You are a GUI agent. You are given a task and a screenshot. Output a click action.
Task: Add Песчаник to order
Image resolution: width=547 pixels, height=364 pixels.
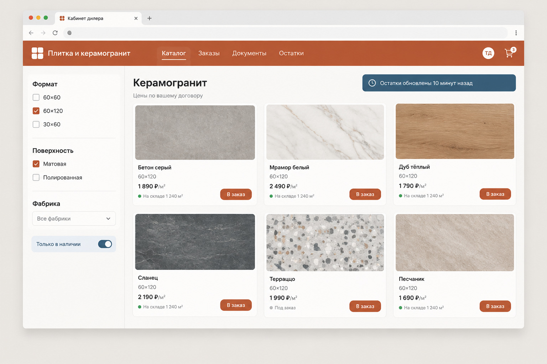pos(495,306)
